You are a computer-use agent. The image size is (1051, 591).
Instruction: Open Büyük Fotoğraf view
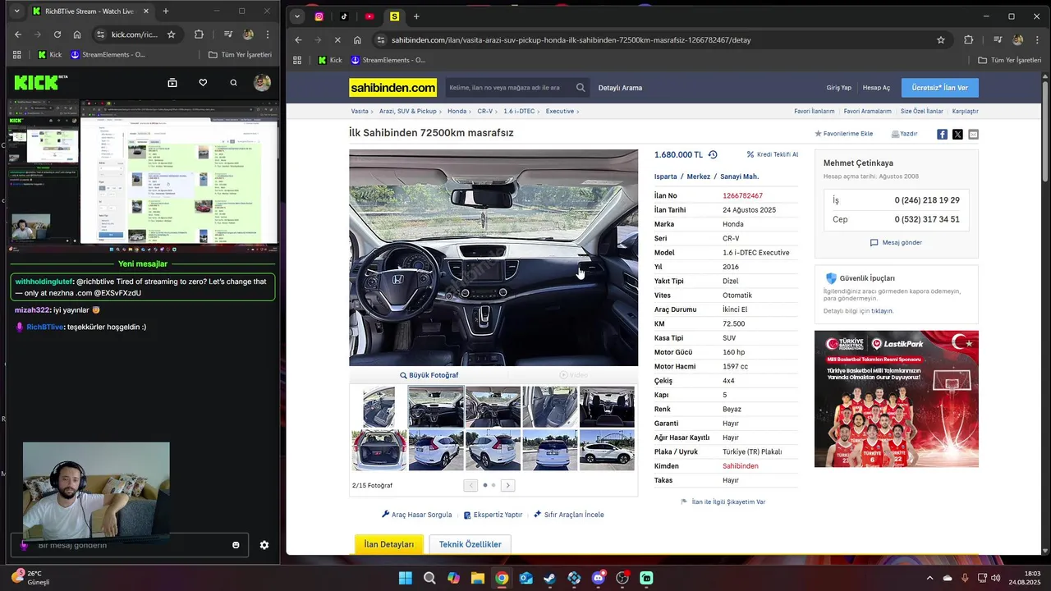[429, 375]
